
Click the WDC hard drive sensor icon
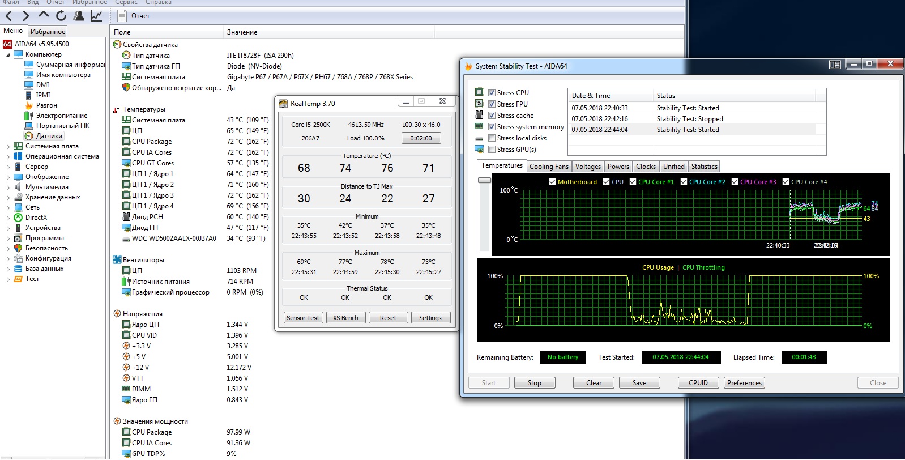(126, 238)
